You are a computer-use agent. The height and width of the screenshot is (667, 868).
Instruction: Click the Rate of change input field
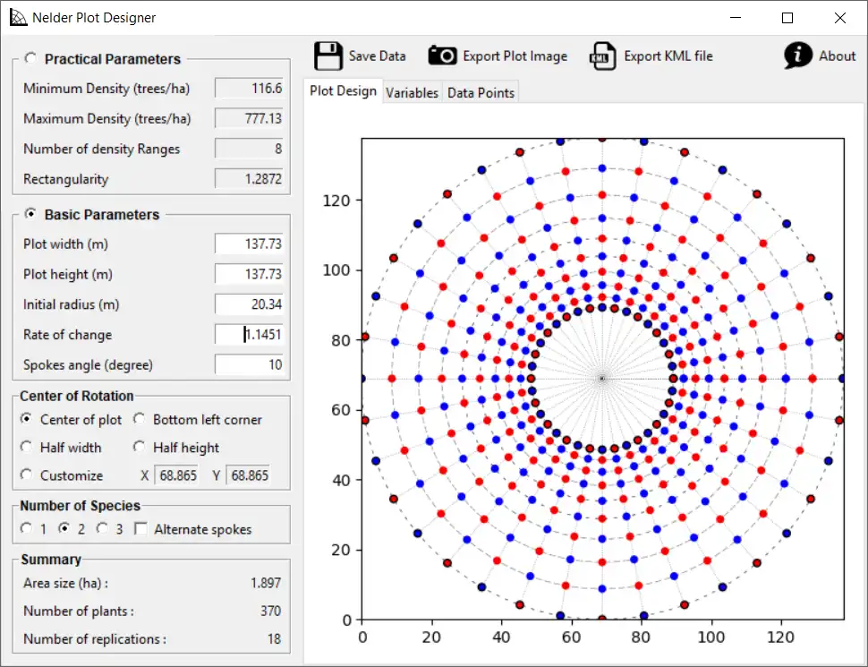coord(249,334)
